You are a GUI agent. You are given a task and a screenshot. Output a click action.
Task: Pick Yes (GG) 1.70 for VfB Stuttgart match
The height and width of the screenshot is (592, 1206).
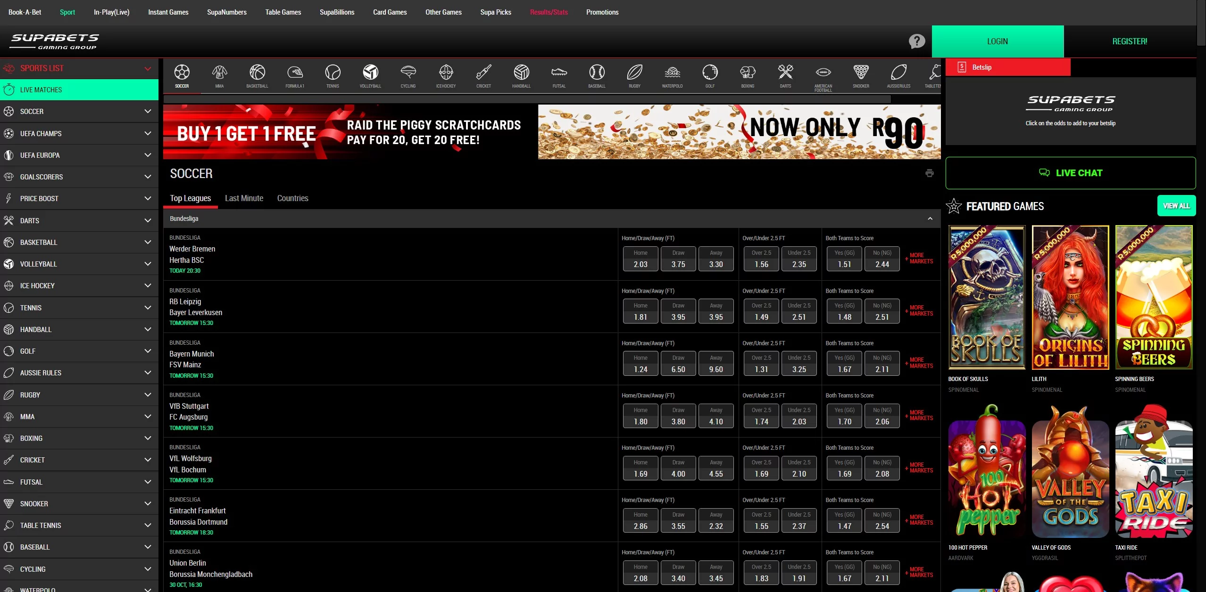pyautogui.click(x=844, y=416)
